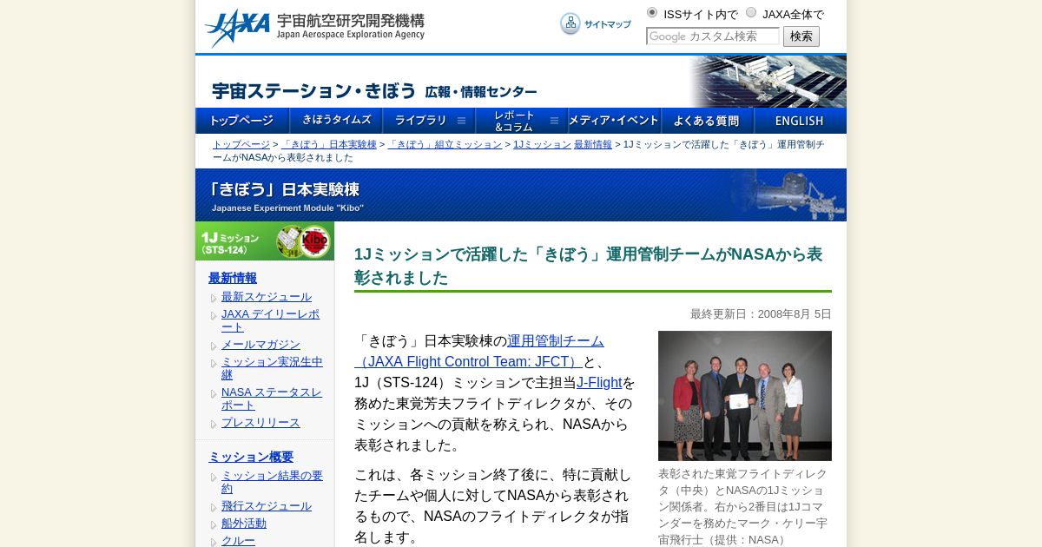The height and width of the screenshot is (547, 1042).
Task: Click the J-Flight article link
Action: pos(599,382)
